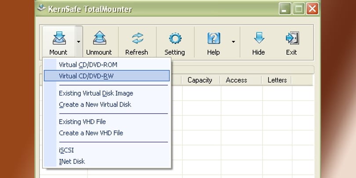Viewport: 356px width, 178px height.
Task: Select Existing Virtual Disk Image
Action: click(107, 93)
